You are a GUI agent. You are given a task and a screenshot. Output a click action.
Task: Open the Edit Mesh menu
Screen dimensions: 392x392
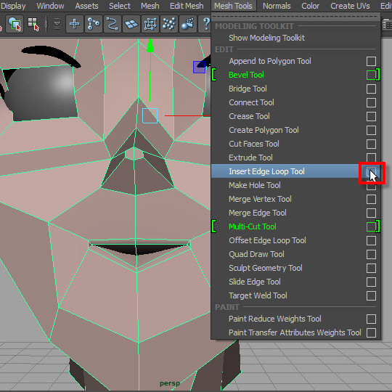point(187,6)
